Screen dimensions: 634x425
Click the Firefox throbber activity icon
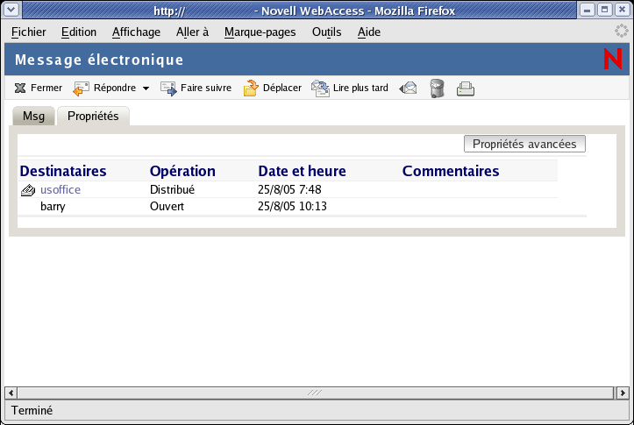click(x=621, y=31)
